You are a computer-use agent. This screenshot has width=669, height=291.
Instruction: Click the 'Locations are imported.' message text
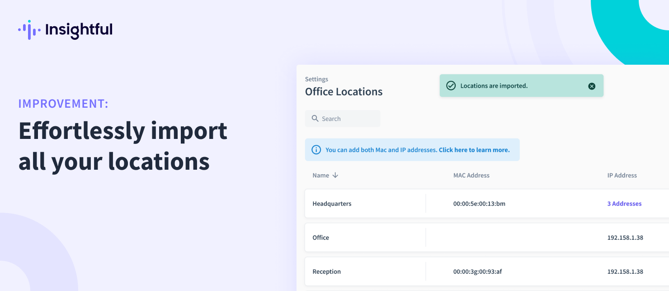click(x=494, y=86)
